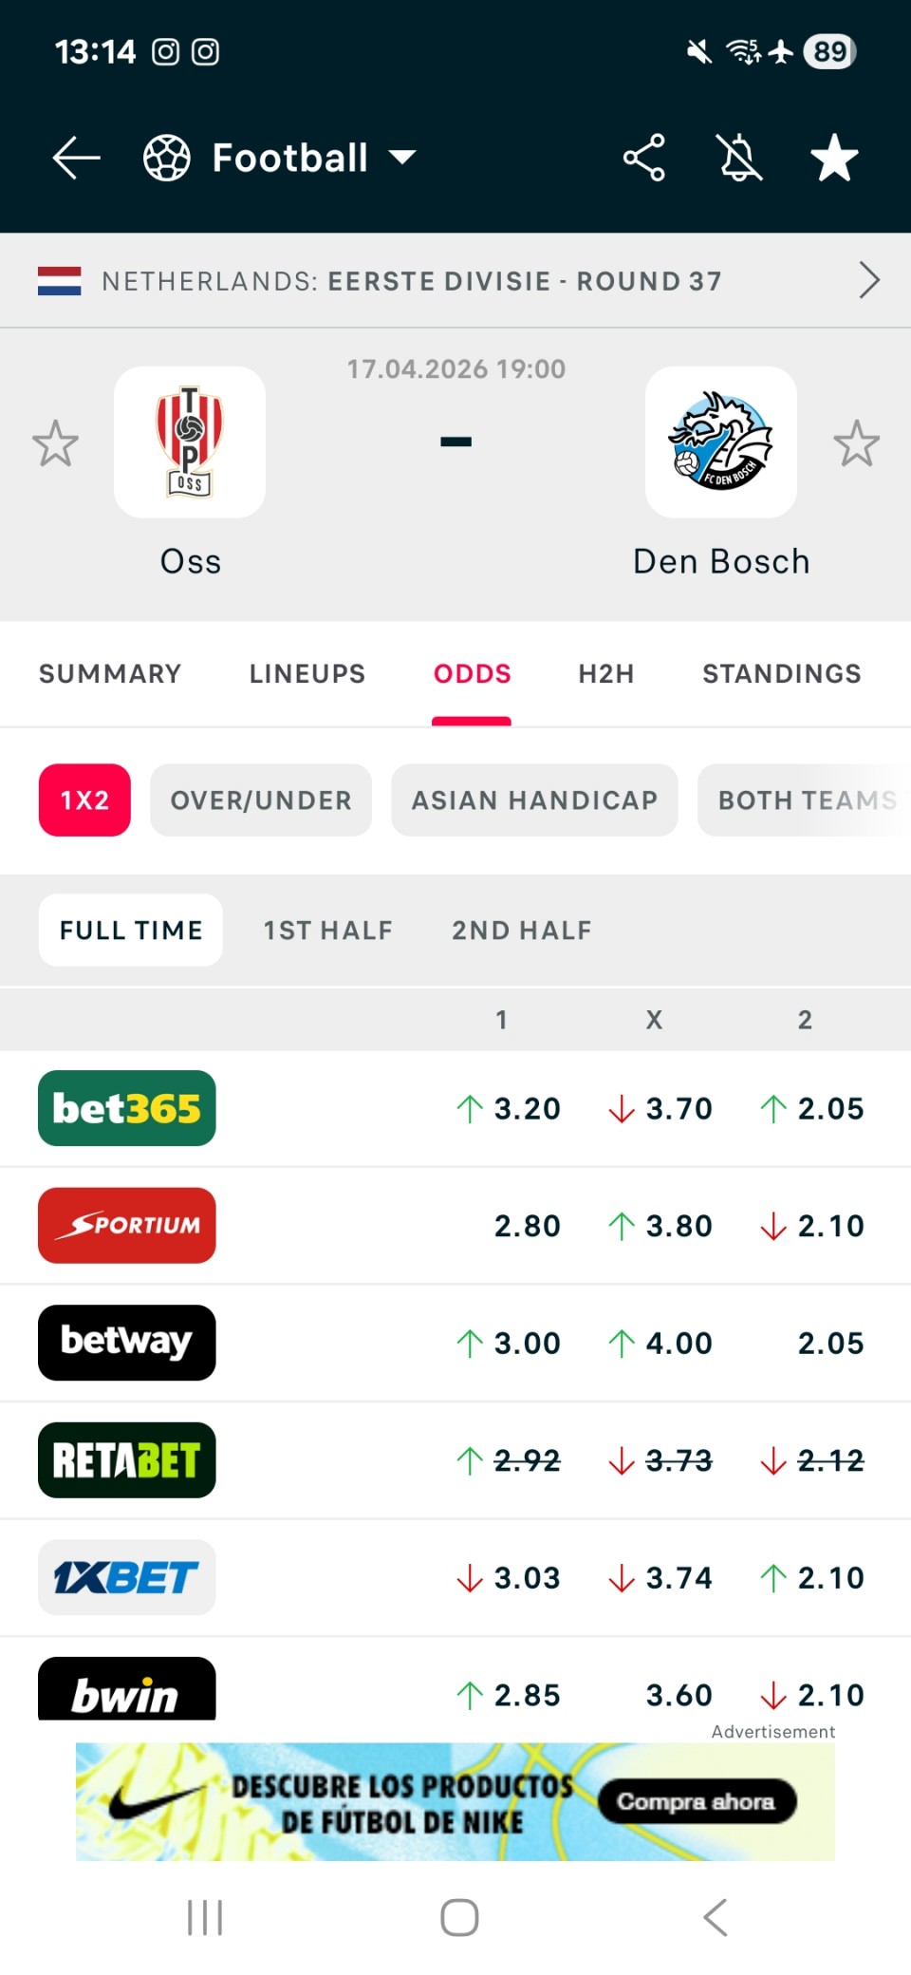Open Android recent apps button
This screenshot has width=911, height=1975.
pyautogui.click(x=205, y=1917)
